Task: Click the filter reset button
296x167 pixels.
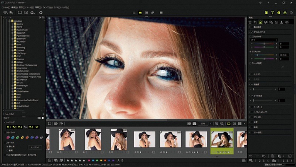Action: [x=35, y=147]
